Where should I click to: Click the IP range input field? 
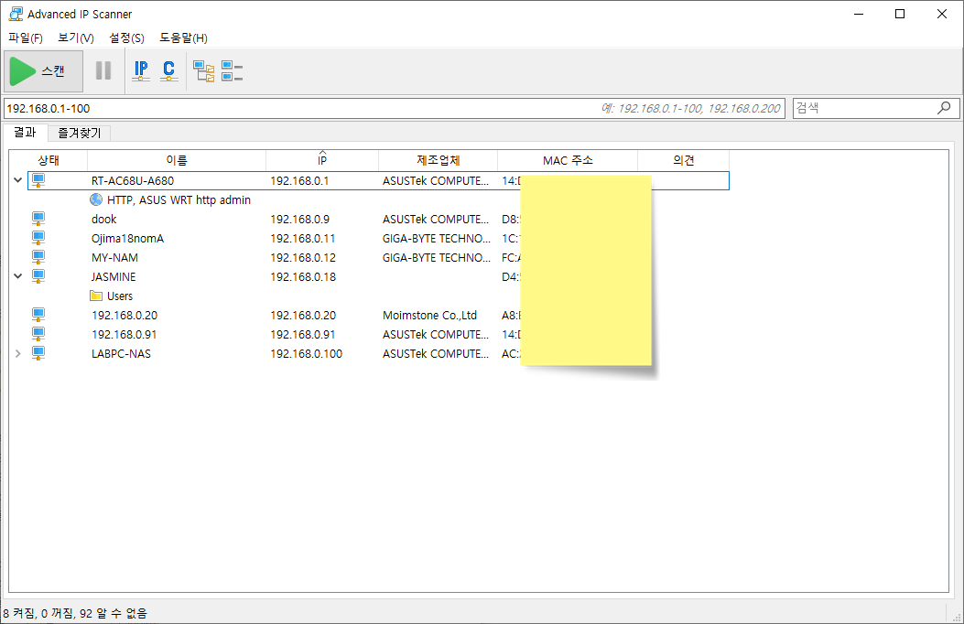394,108
